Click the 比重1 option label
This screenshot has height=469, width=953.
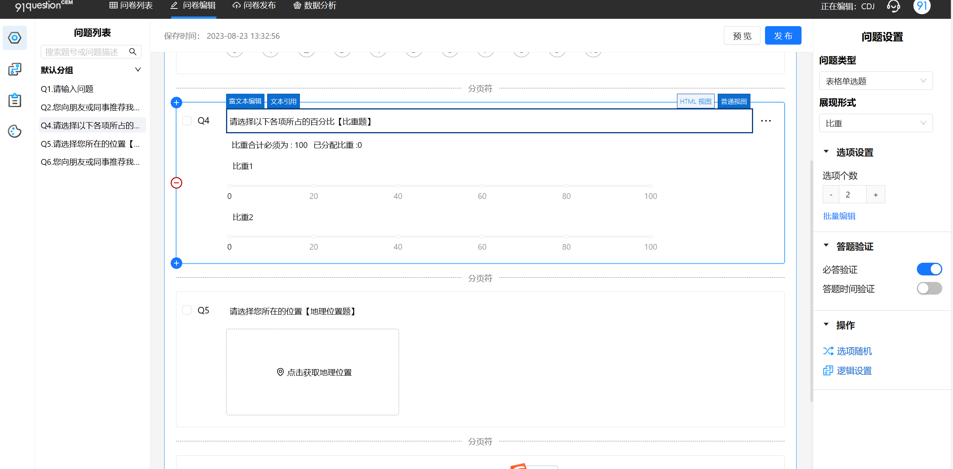point(243,166)
